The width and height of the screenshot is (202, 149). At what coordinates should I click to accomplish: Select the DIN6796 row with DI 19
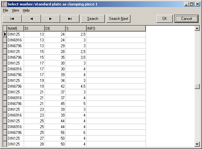15,86
